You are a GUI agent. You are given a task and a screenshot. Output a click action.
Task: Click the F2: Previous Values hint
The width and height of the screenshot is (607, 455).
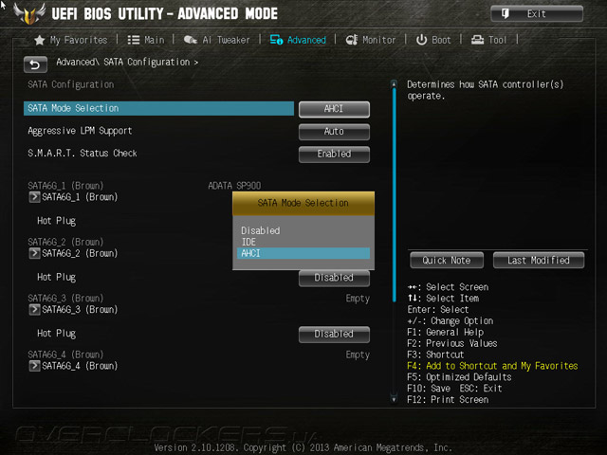coord(452,343)
